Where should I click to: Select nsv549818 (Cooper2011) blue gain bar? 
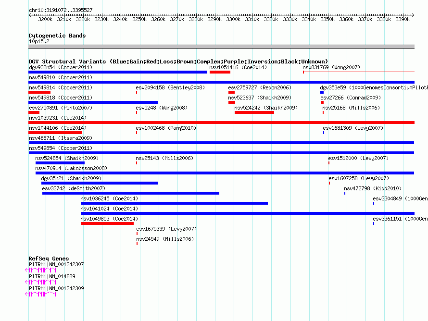tap(93, 102)
